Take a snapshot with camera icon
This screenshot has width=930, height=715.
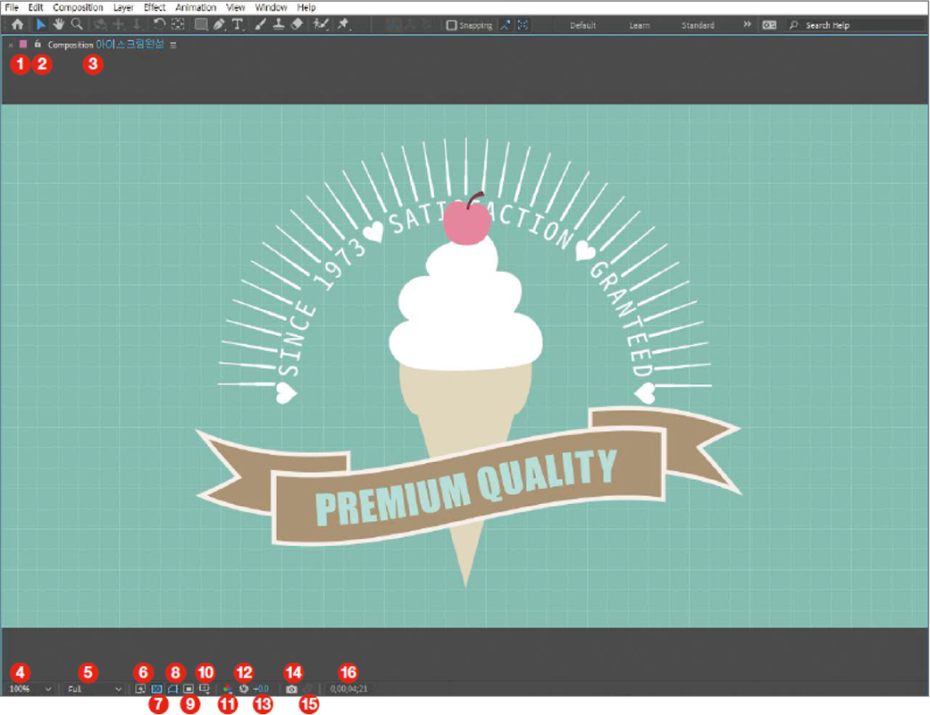tap(291, 689)
